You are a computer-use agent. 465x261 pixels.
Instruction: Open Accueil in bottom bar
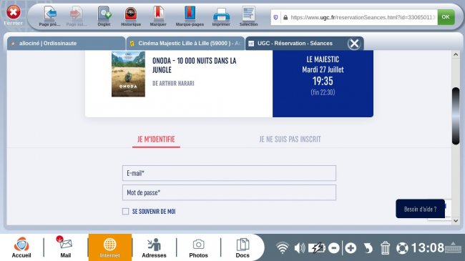(x=21, y=247)
